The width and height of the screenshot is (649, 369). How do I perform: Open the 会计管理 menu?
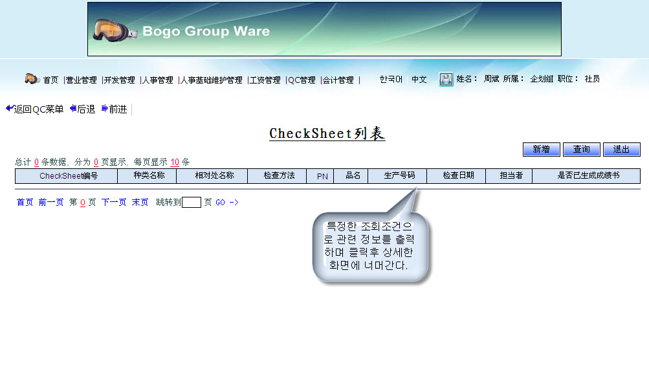click(x=338, y=80)
